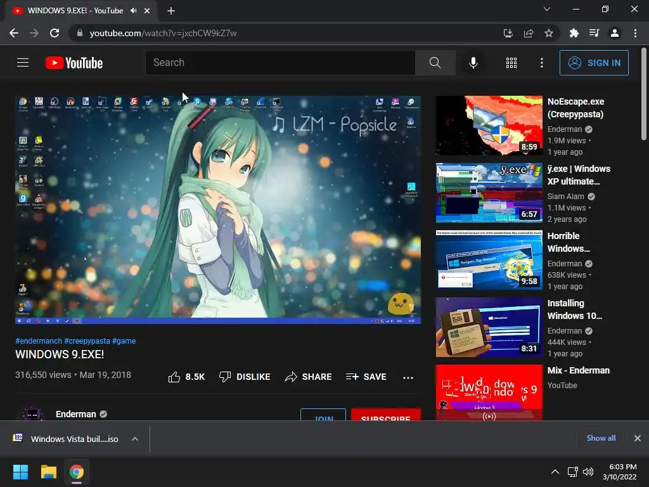The height and width of the screenshot is (487, 649).
Task: Open NoEscape.exe (Creepypasta) thumbnail
Action: click(x=489, y=126)
